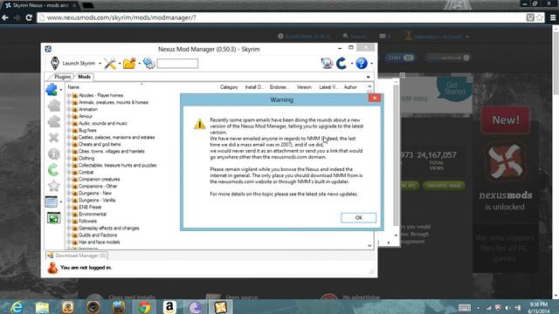Click Chrome's reload page button

point(29,17)
